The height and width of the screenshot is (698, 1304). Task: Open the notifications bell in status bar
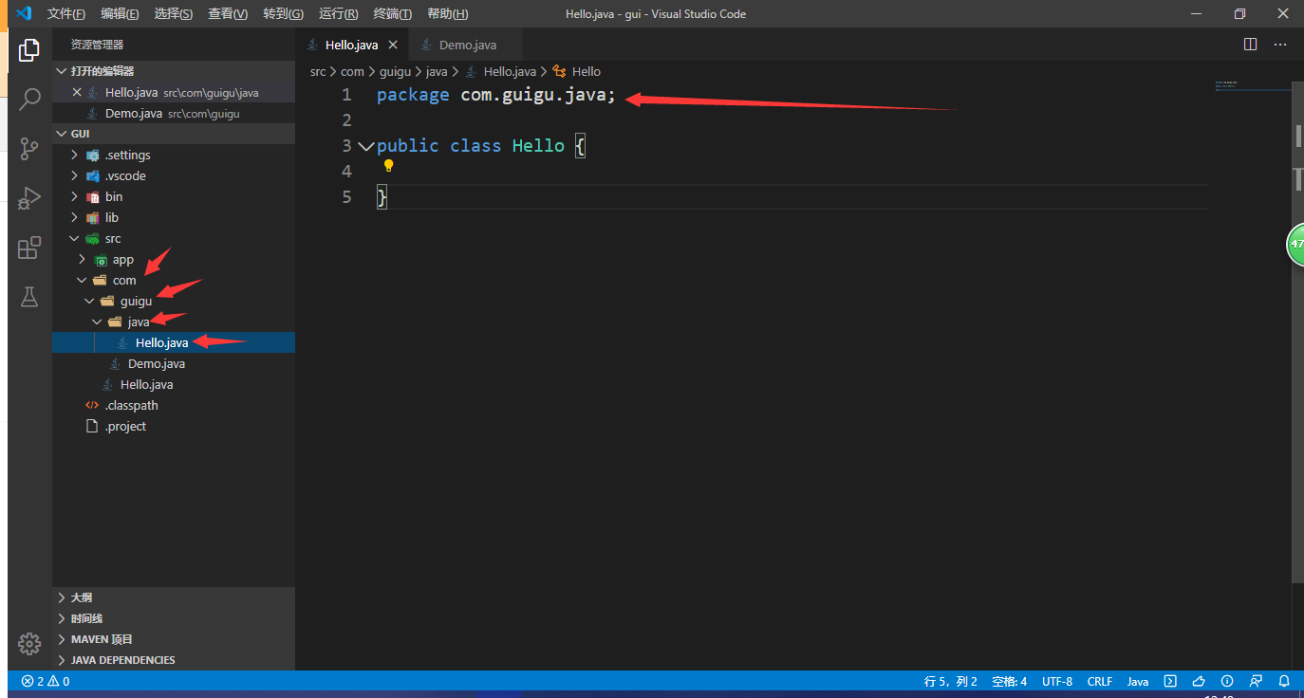tap(1284, 681)
